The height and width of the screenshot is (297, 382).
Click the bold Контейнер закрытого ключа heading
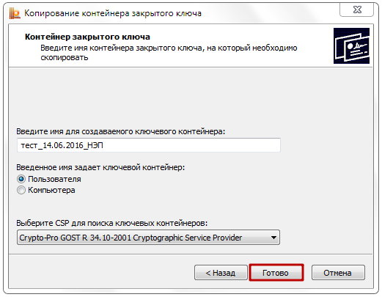87,37
